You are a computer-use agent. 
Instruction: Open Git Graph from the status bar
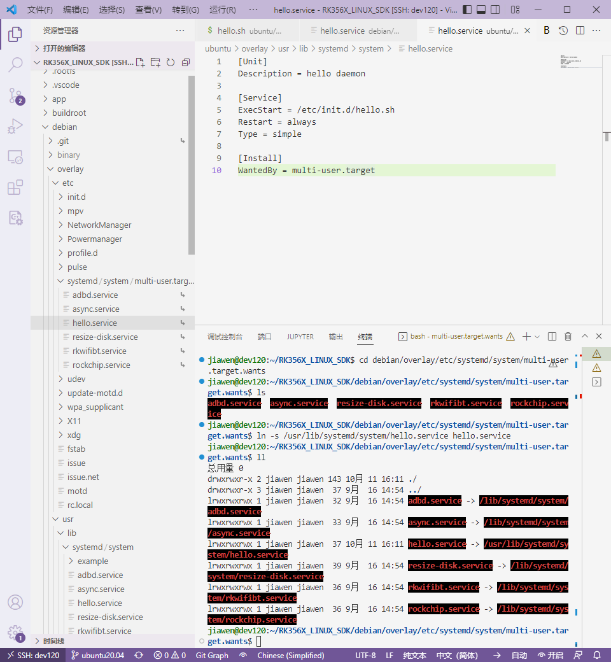(x=211, y=655)
